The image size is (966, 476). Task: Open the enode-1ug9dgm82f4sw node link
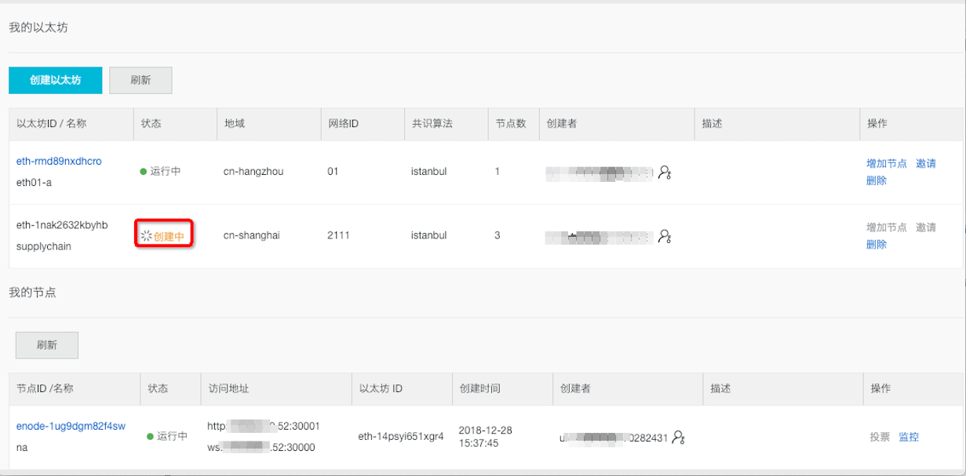[x=71, y=426]
